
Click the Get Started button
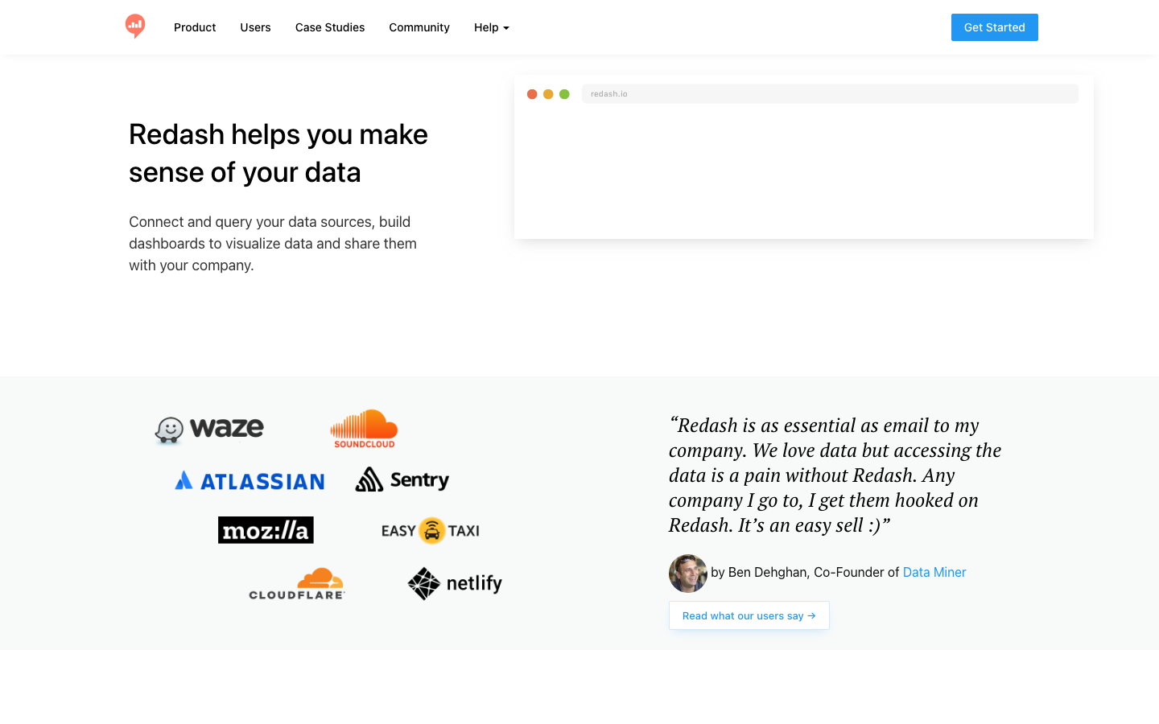point(995,27)
